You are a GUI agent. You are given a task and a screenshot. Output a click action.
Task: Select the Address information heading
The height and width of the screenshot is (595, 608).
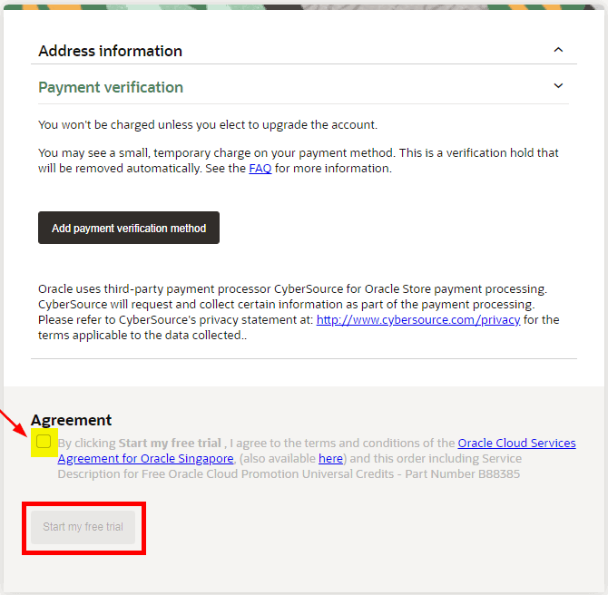pos(110,51)
